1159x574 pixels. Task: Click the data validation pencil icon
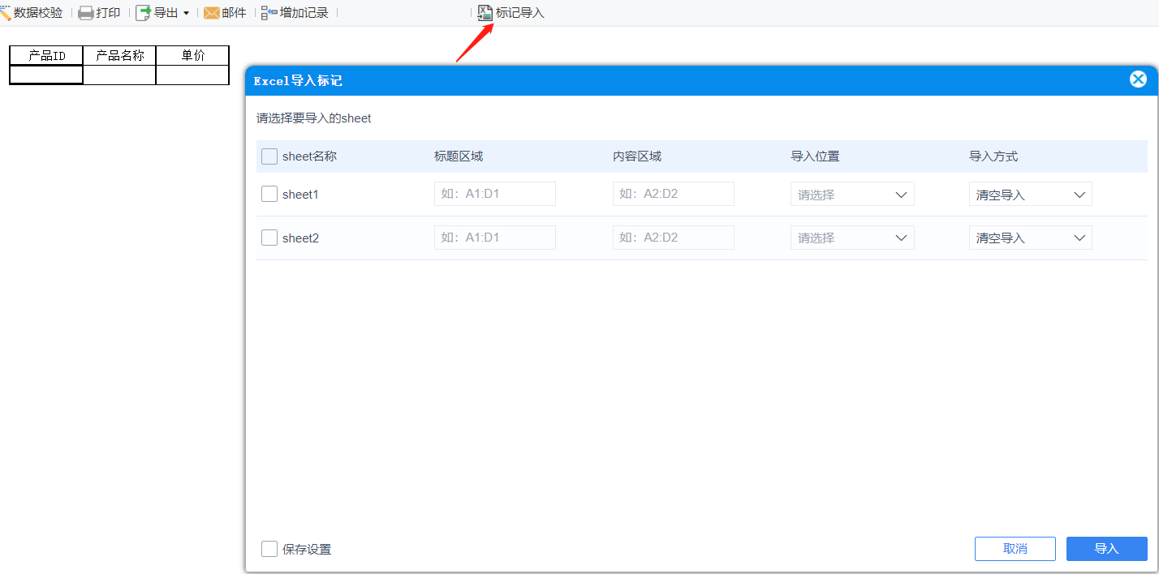point(5,13)
